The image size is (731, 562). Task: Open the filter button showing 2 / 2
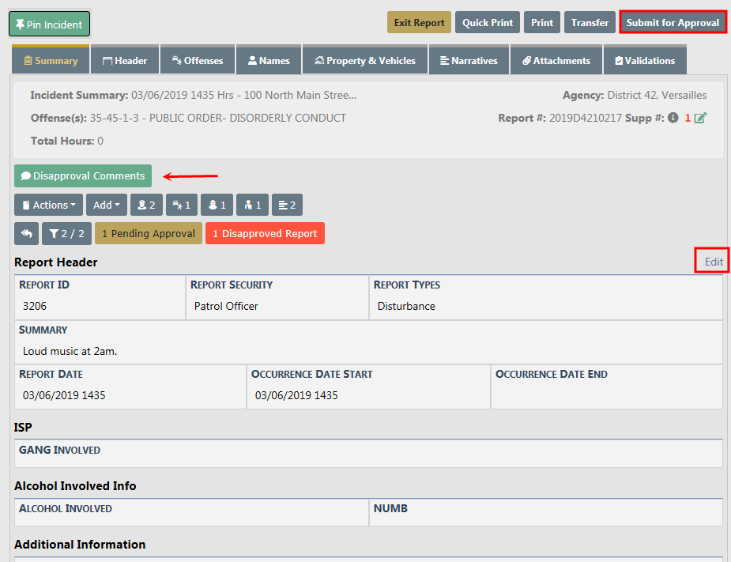point(66,233)
